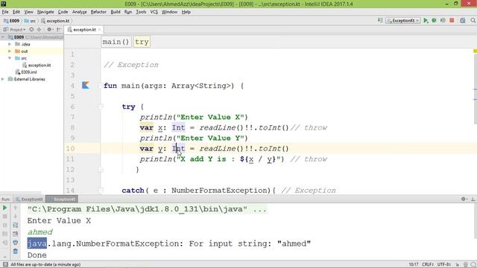Toggle scroll to end in console

coord(15,234)
